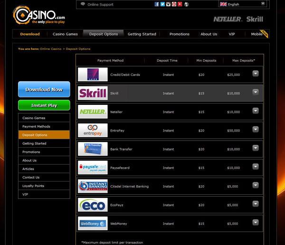Click the EntroPay logo thumbnail
This screenshot has height=245, width=285.
pyautogui.click(x=93, y=130)
